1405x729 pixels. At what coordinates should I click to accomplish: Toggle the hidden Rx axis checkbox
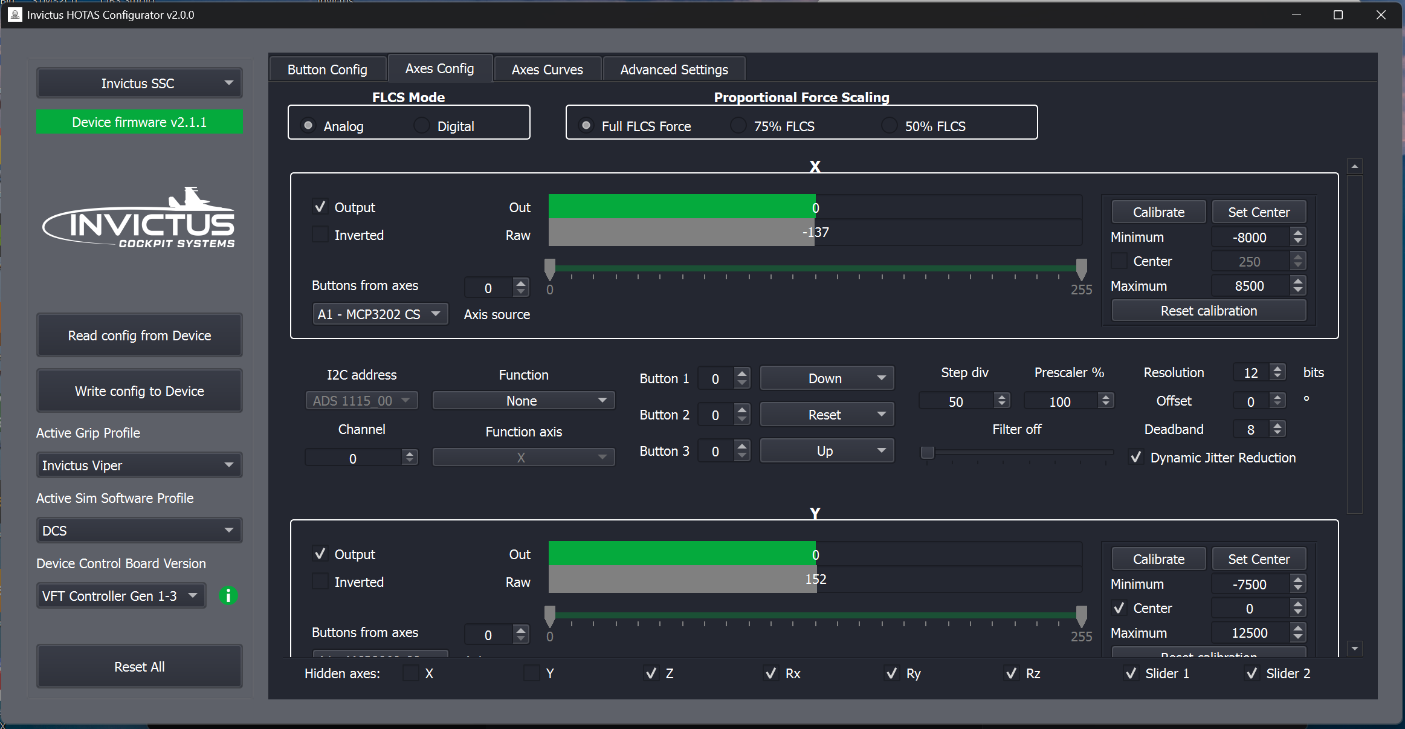click(x=771, y=673)
